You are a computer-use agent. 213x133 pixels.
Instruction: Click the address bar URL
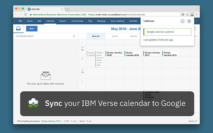pos(116,15)
